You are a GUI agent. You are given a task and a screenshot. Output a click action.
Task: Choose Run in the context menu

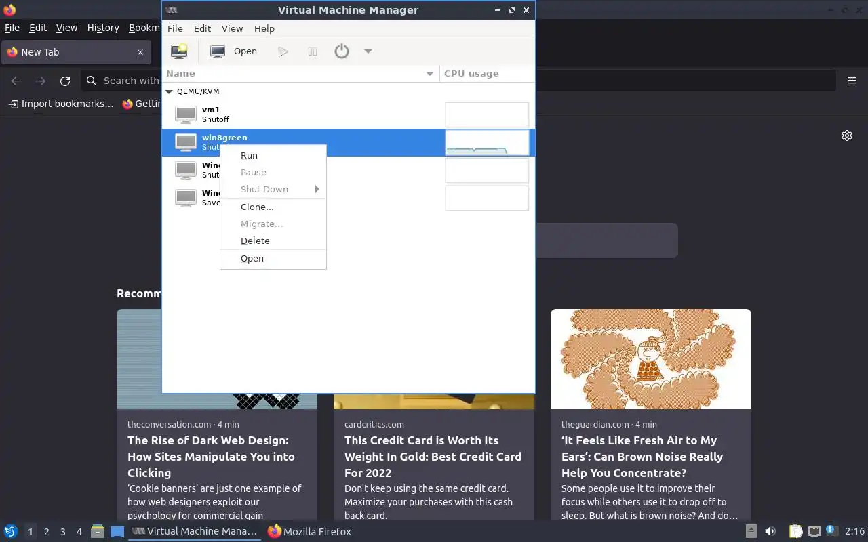(x=273, y=156)
